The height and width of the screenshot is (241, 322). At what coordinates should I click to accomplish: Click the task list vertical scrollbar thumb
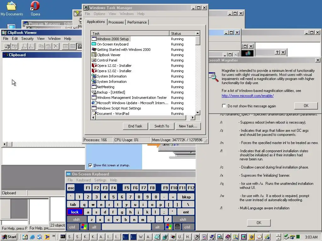(x=197, y=40)
